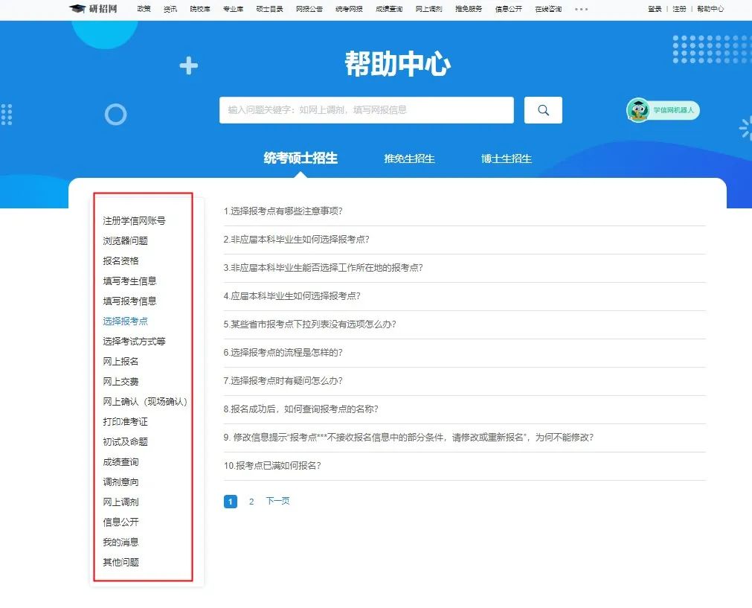Click the question keyword search input
Screen dimensions: 752x608
pos(366,110)
